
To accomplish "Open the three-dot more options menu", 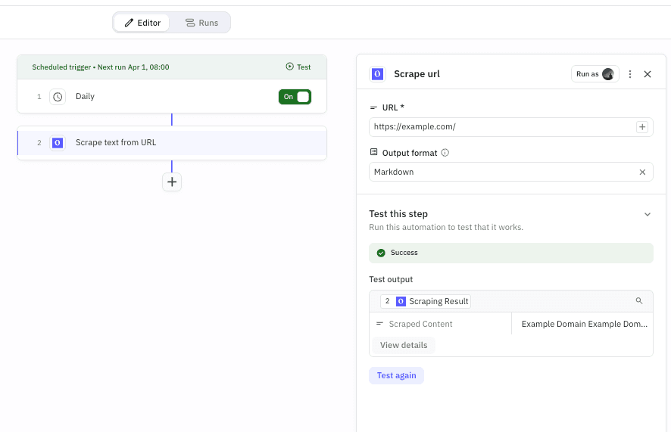I will coord(630,74).
